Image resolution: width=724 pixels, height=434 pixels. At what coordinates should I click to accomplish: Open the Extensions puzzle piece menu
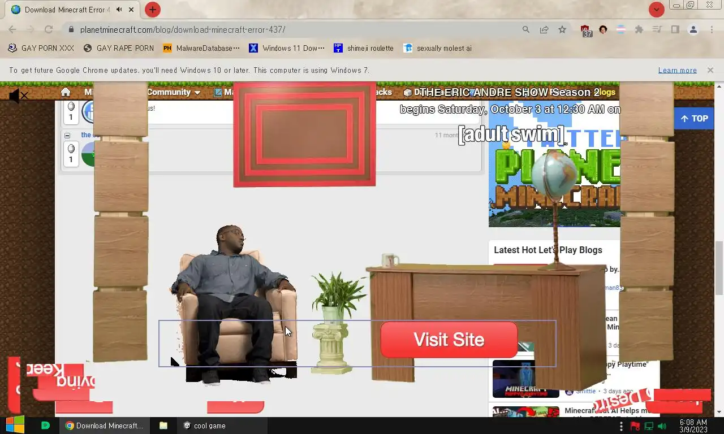639,29
